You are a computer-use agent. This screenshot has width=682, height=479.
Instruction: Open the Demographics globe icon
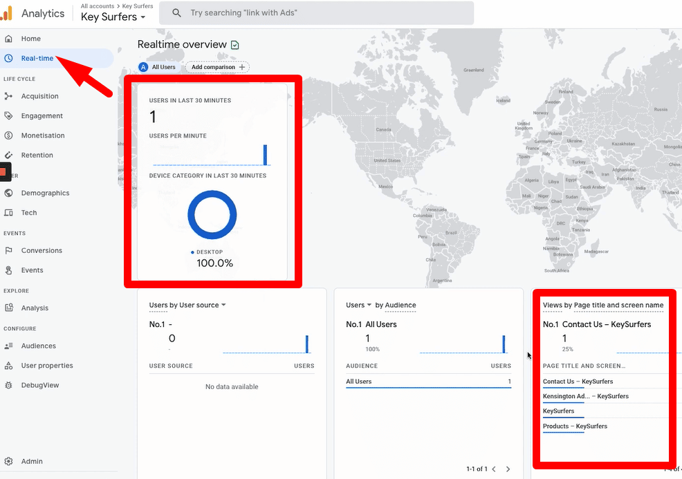(8, 193)
